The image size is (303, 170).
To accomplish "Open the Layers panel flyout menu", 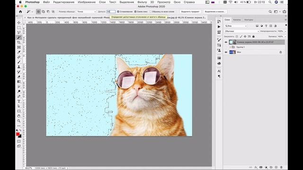I will [285, 20].
